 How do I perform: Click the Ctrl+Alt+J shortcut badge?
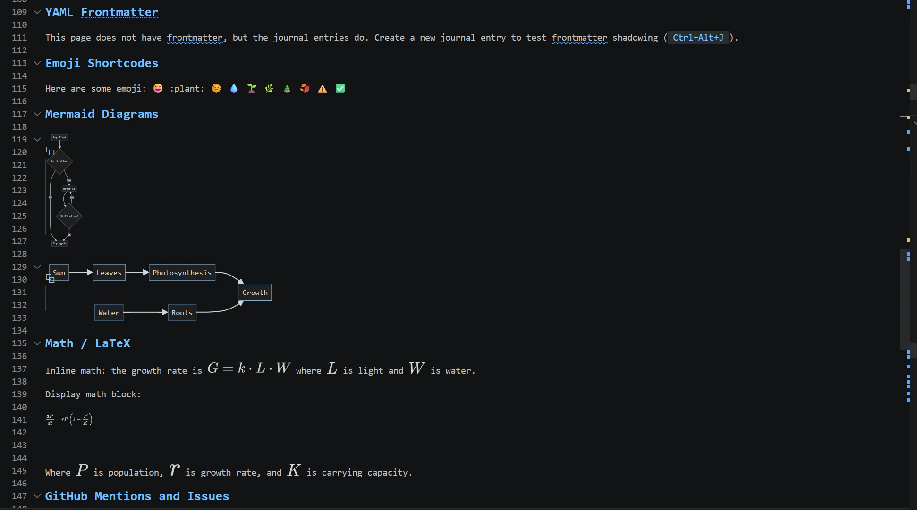click(x=698, y=38)
